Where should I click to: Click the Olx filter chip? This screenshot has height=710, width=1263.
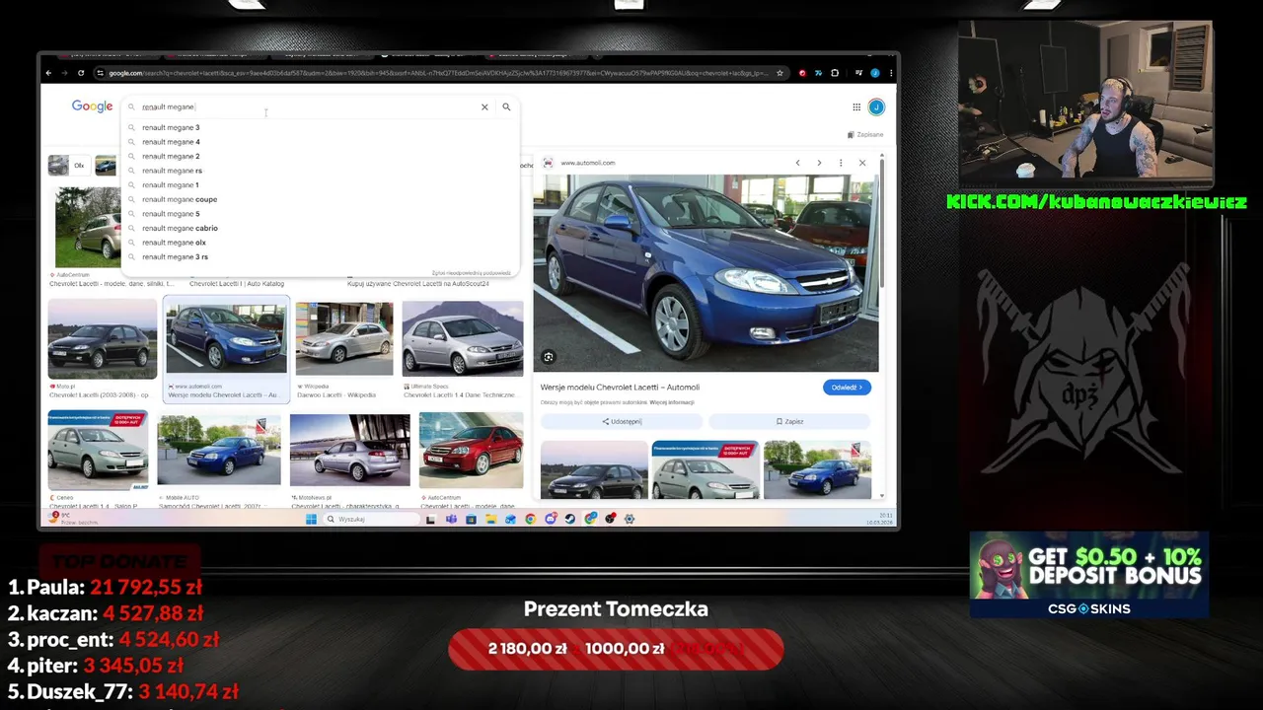68,166
